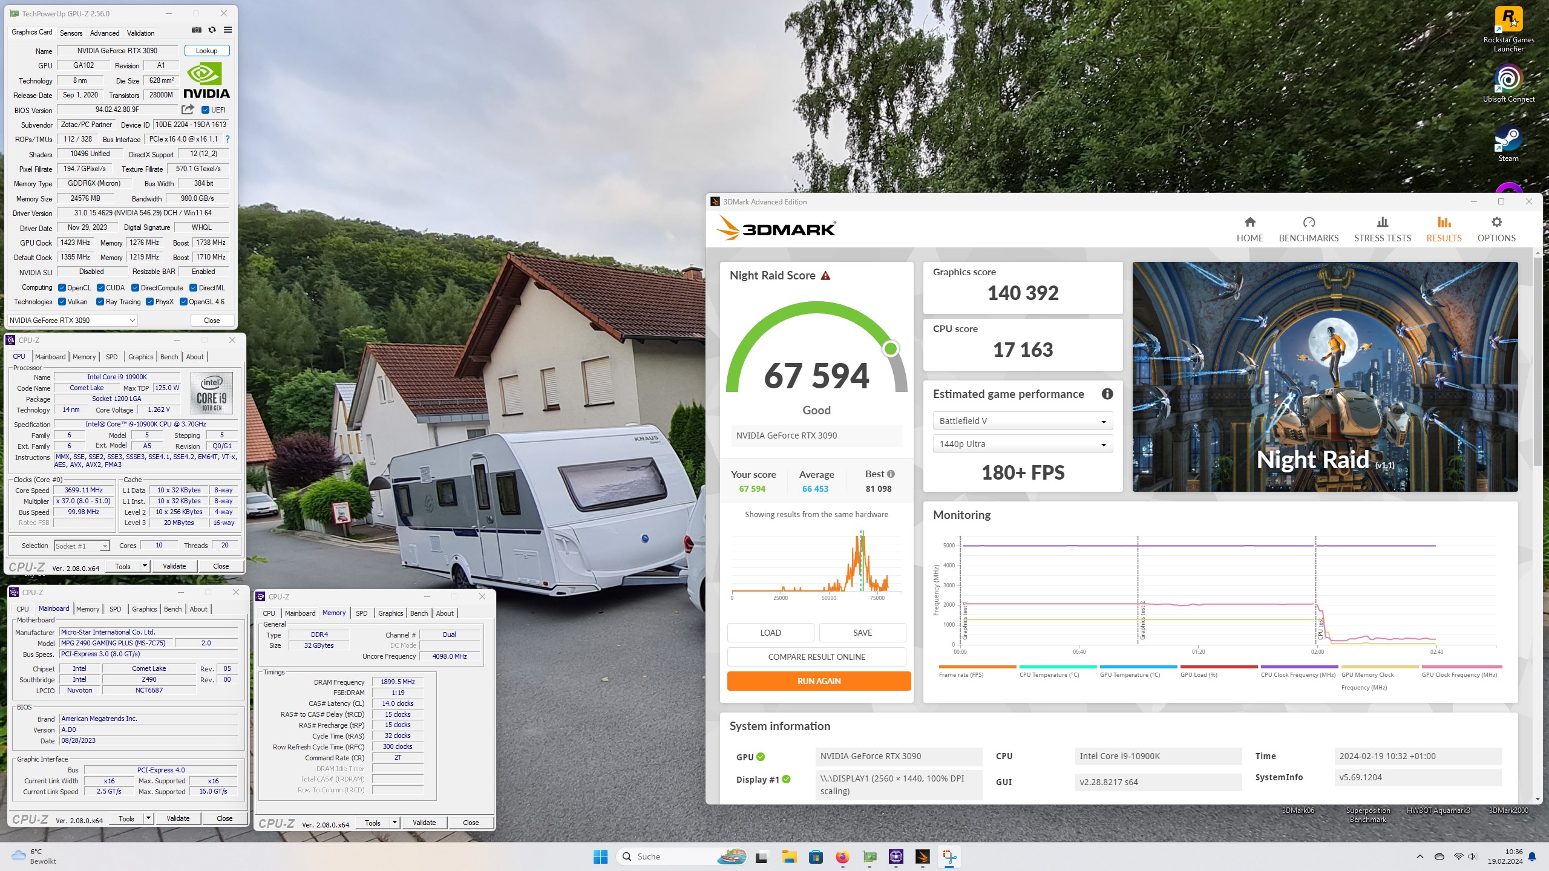Screen dimensions: 1549x871
Task: Open the GPU-Z hamburger menu
Action: click(228, 30)
